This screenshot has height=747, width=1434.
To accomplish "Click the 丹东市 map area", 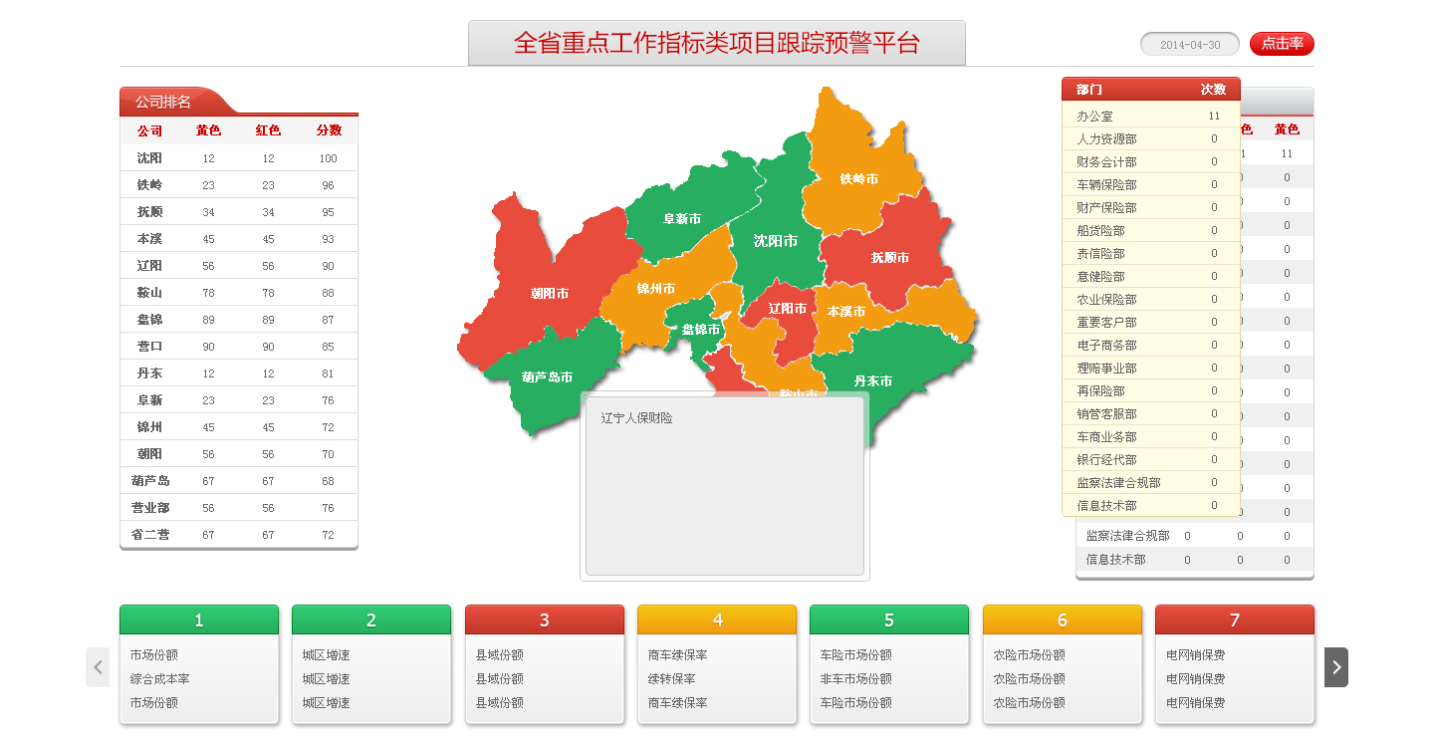I will point(872,380).
